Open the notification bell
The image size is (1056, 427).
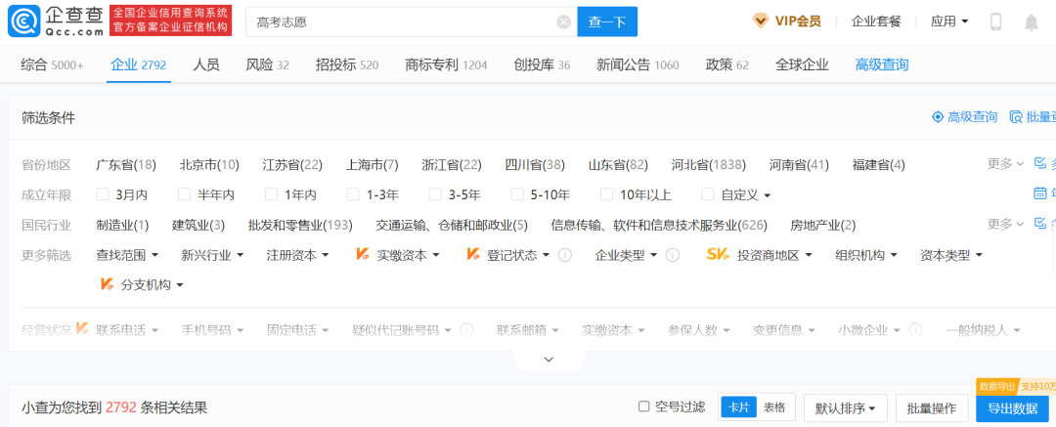pos(1032,22)
